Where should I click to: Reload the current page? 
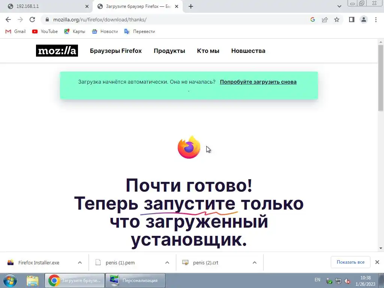[32, 19]
